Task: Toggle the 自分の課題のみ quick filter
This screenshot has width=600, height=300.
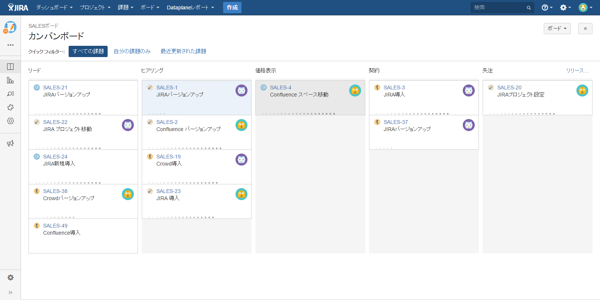Action: coord(132,51)
